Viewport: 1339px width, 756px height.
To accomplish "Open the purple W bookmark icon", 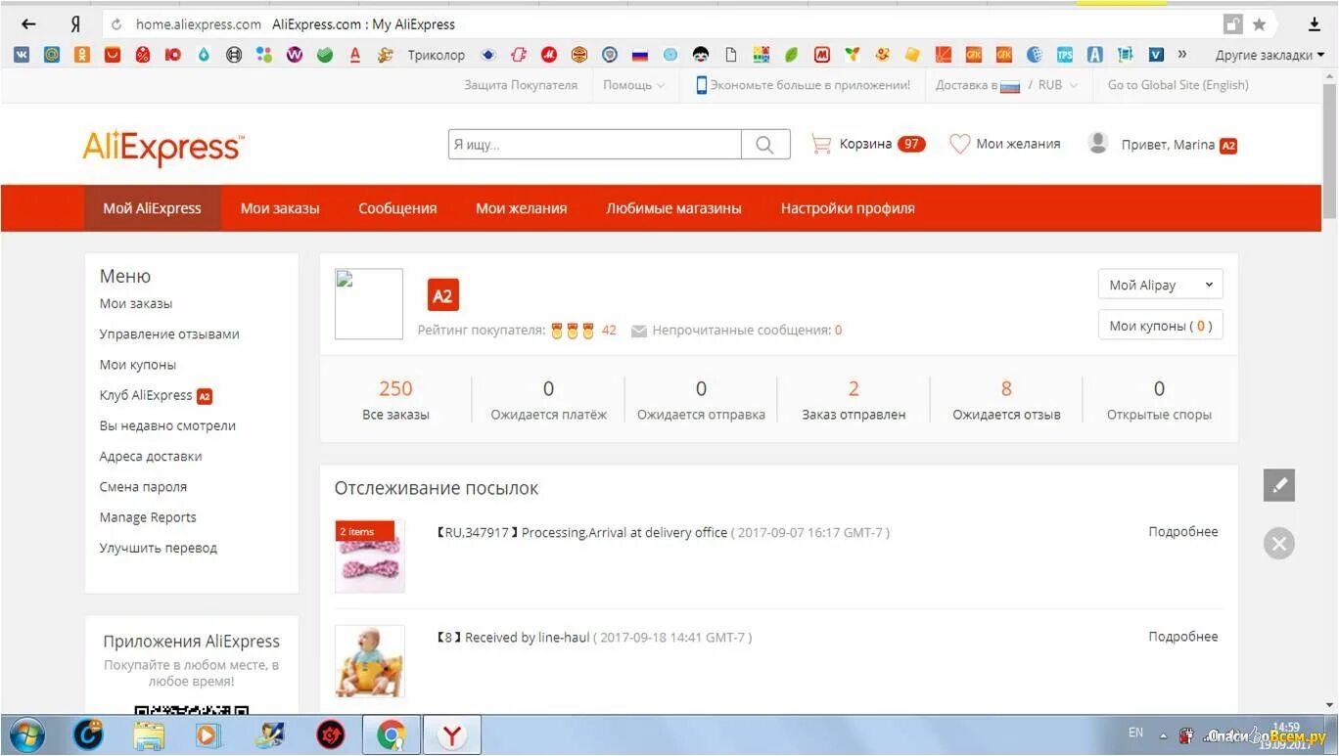I will coord(295,55).
